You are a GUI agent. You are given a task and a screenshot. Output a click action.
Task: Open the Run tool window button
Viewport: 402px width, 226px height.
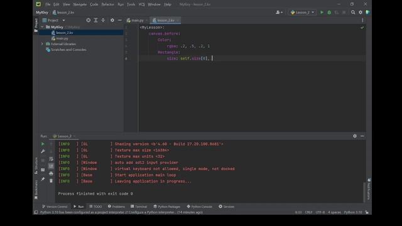(79, 207)
